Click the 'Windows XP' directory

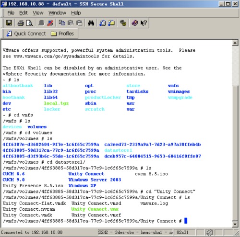coord(82,186)
